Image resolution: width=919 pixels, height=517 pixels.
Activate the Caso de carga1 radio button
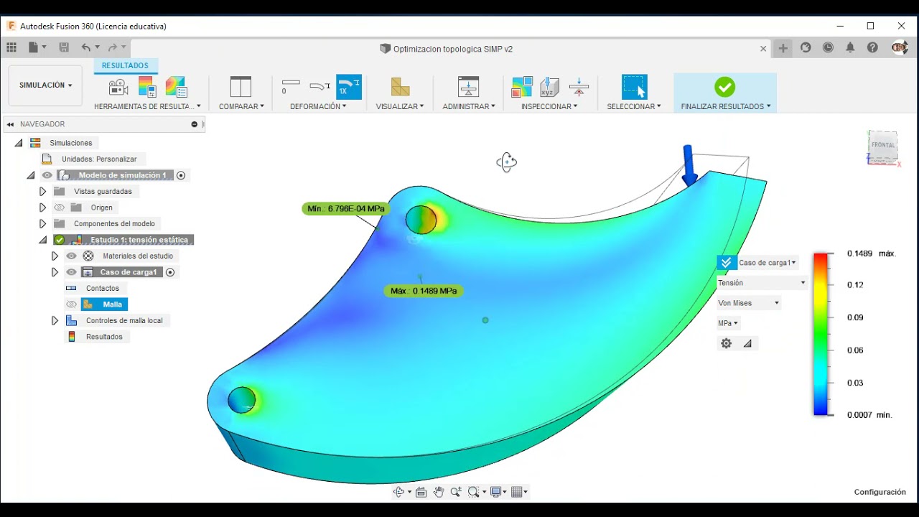[170, 272]
